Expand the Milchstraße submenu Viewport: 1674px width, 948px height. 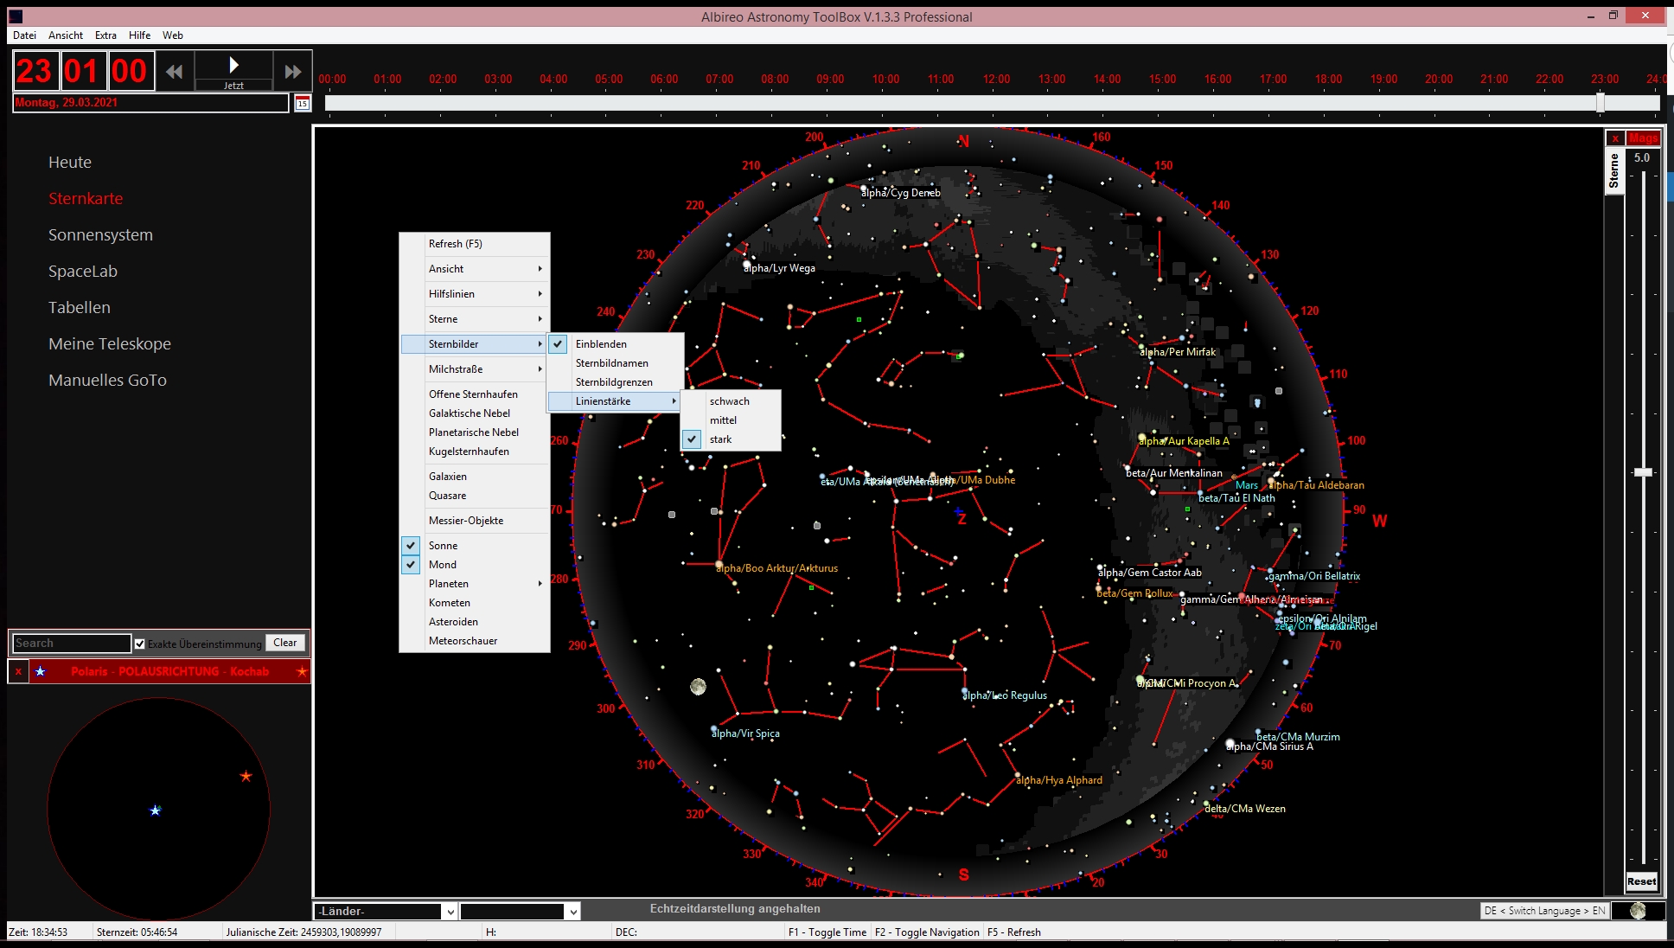click(474, 369)
